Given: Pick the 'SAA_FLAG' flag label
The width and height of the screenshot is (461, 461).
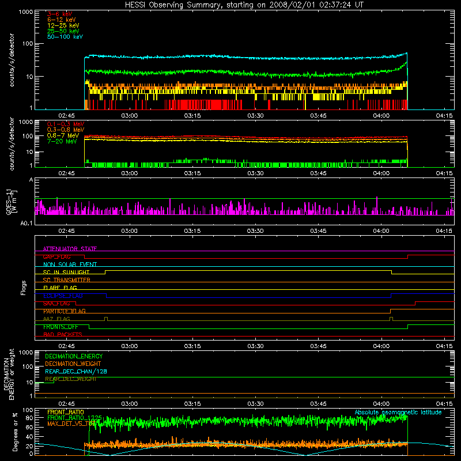Looking at the screenshot, I should coord(56,304).
